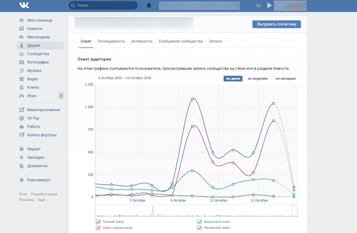The width and height of the screenshot is (357, 233).
Task: Toggle the Рекламный охват checkbox
Action: click(199, 228)
